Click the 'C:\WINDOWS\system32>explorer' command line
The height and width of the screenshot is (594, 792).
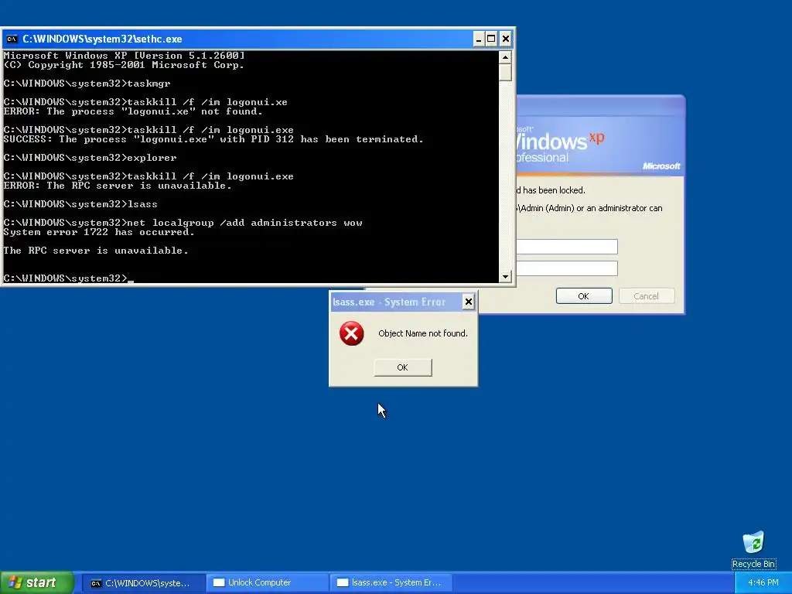pos(90,158)
